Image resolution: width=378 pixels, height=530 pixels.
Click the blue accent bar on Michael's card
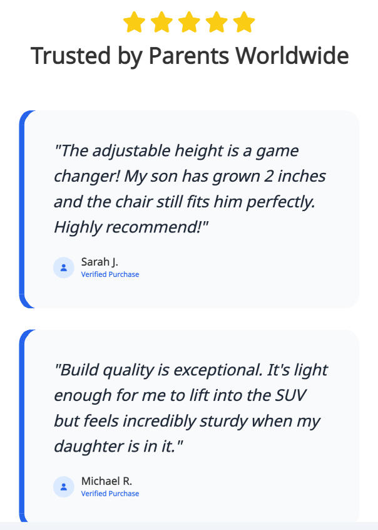click(23, 426)
